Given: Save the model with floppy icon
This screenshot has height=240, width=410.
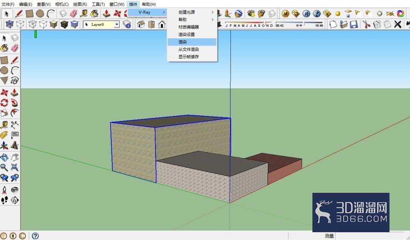Looking at the screenshot, I should click(x=353, y=24).
